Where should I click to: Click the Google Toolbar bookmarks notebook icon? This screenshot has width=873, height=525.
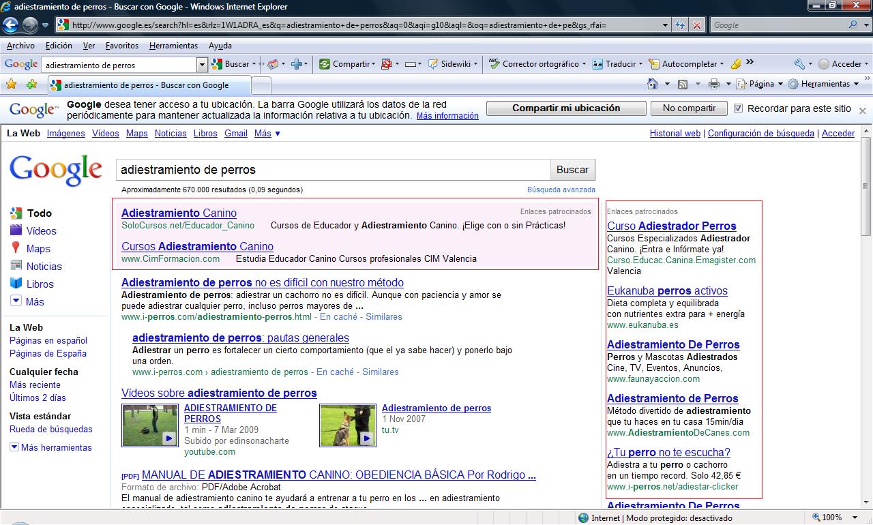point(273,64)
